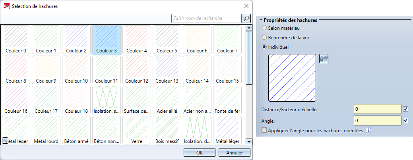Click the Annuler button
The width and height of the screenshot is (413, 160).
(x=234, y=152)
